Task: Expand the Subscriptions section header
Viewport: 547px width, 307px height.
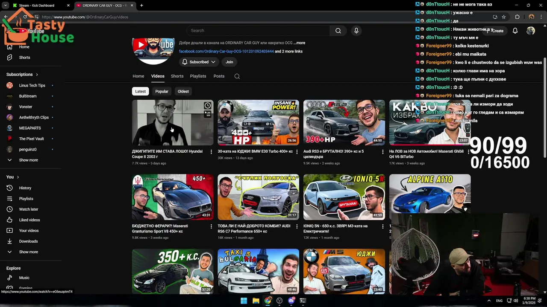Action: [x=22, y=75]
